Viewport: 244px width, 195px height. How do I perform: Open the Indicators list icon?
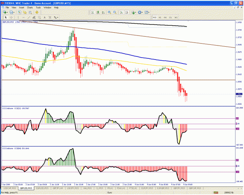coord(133,12)
